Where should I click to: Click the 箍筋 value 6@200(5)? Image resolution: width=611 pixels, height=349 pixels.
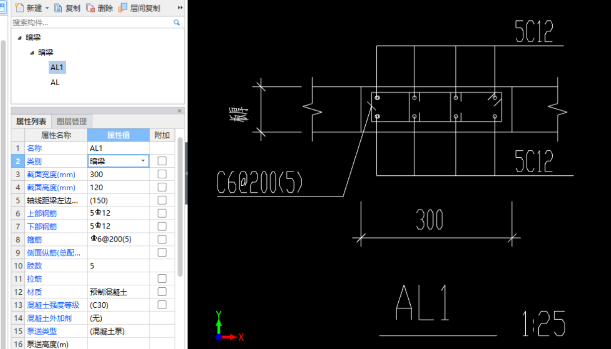118,239
